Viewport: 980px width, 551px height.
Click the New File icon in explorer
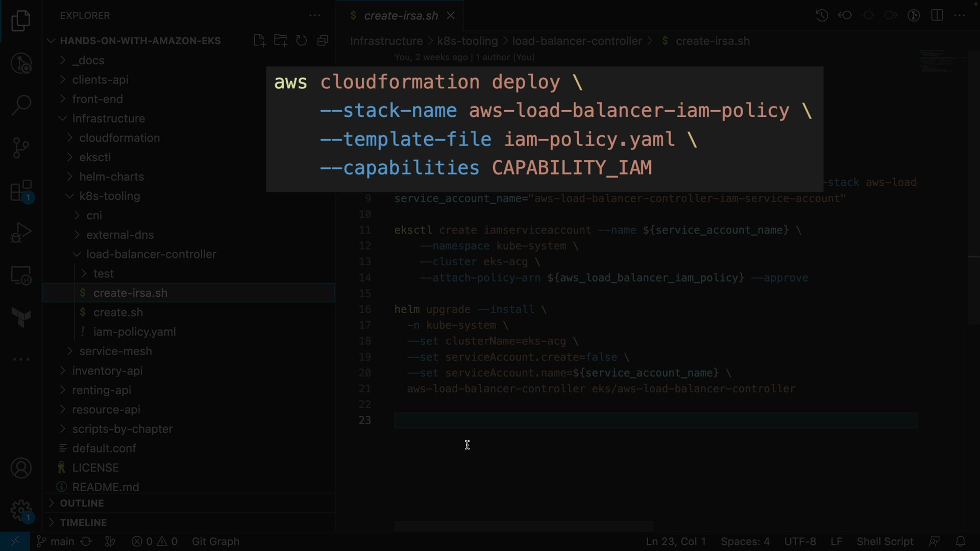[x=259, y=41]
